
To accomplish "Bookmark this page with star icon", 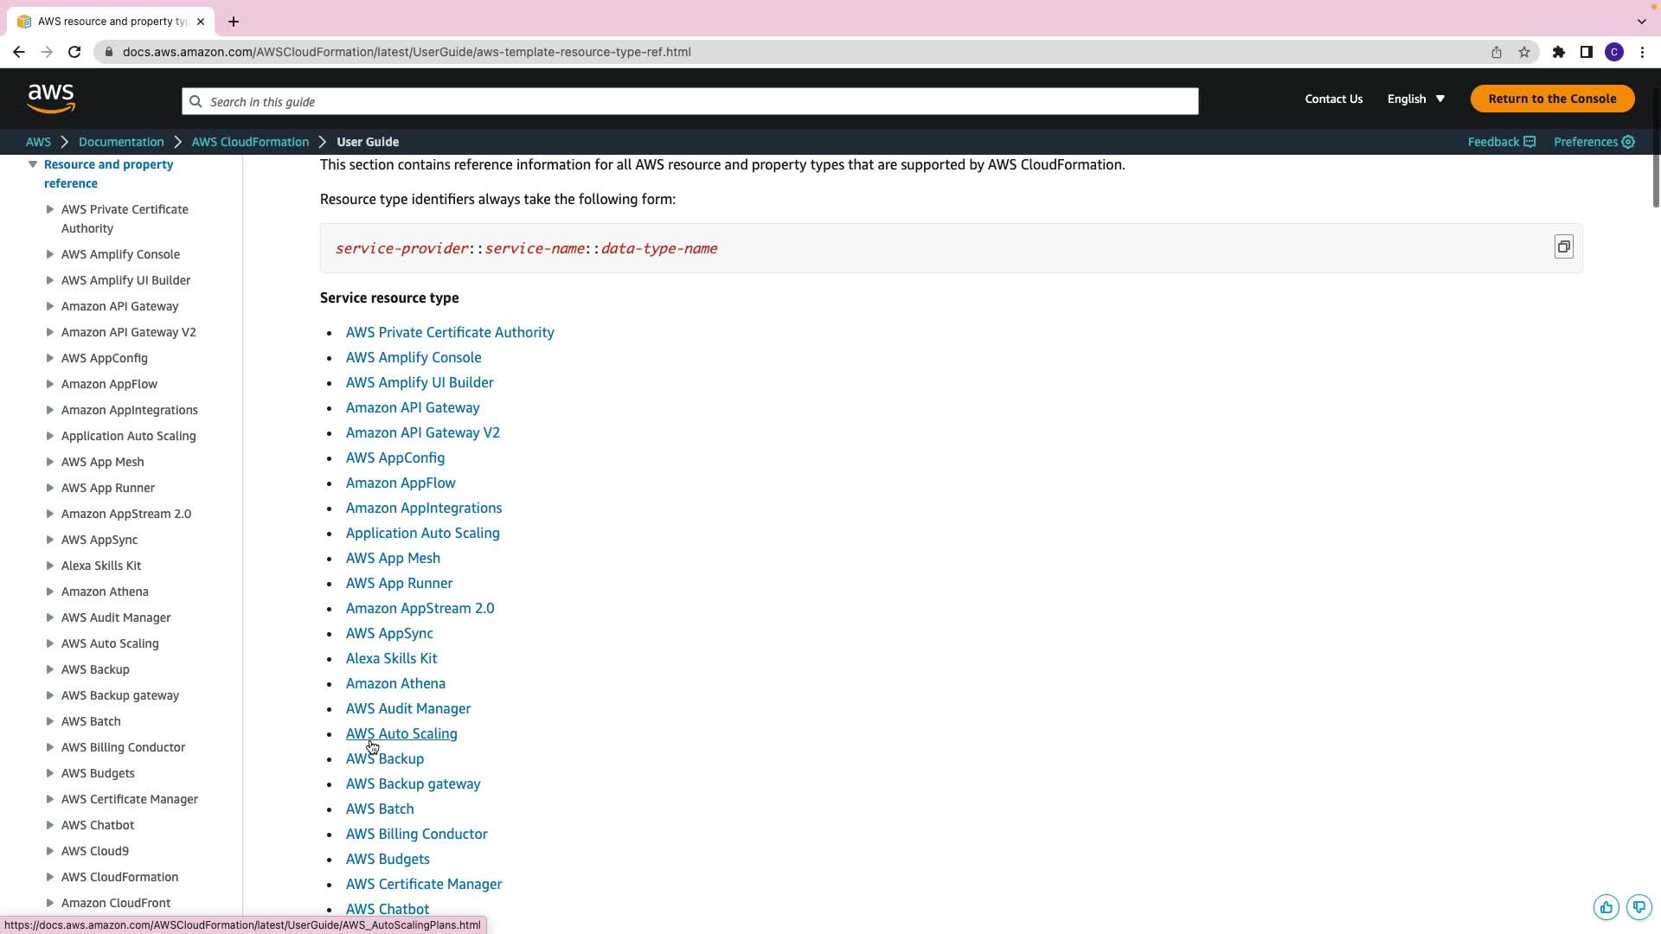I will tap(1524, 52).
